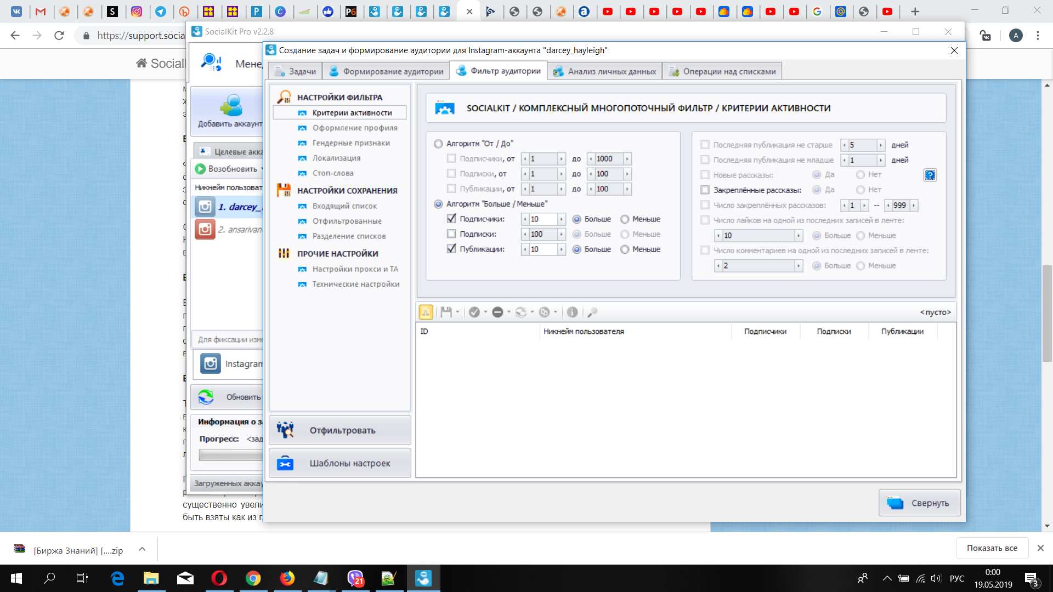Switch to Операции над списками tab
The height and width of the screenshot is (592, 1053).
(722, 71)
